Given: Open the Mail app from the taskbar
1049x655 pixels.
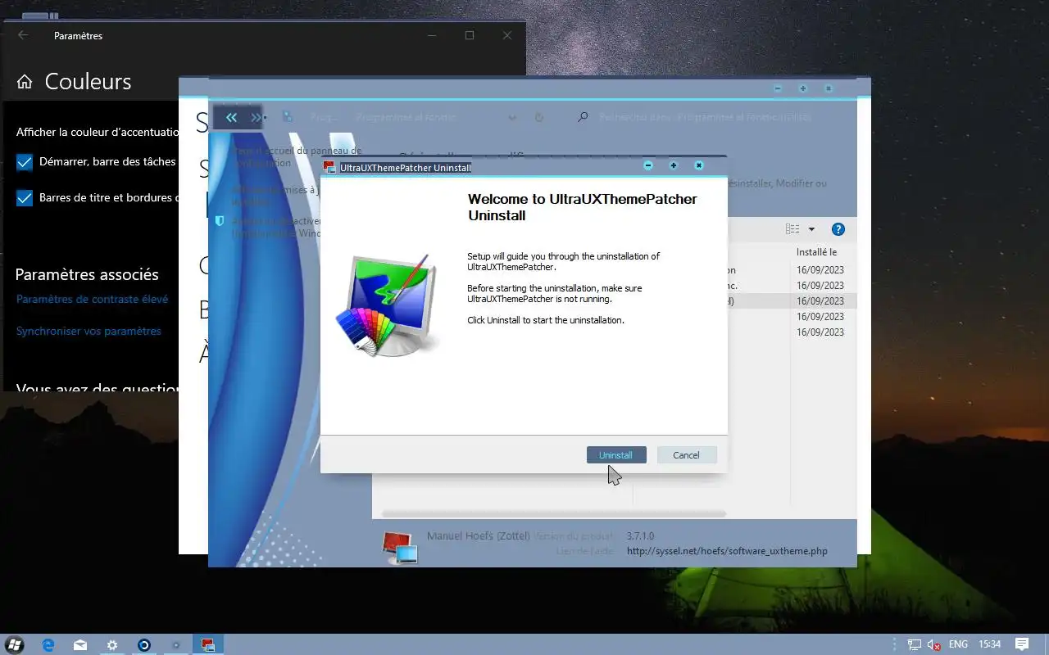Looking at the screenshot, I should (x=80, y=644).
